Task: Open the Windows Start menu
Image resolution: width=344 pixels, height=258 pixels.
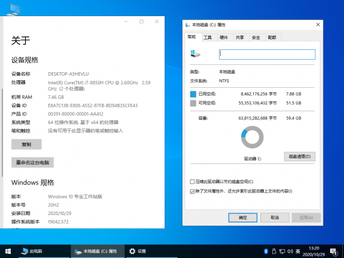Action: click(8, 251)
